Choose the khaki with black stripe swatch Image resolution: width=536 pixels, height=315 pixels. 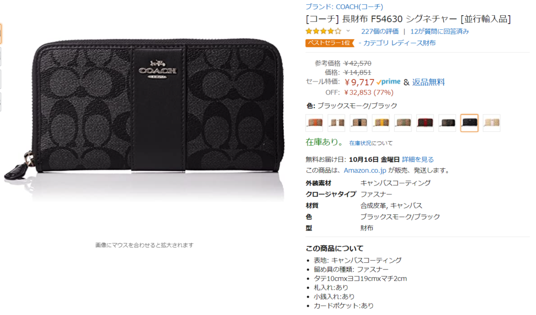click(358, 123)
